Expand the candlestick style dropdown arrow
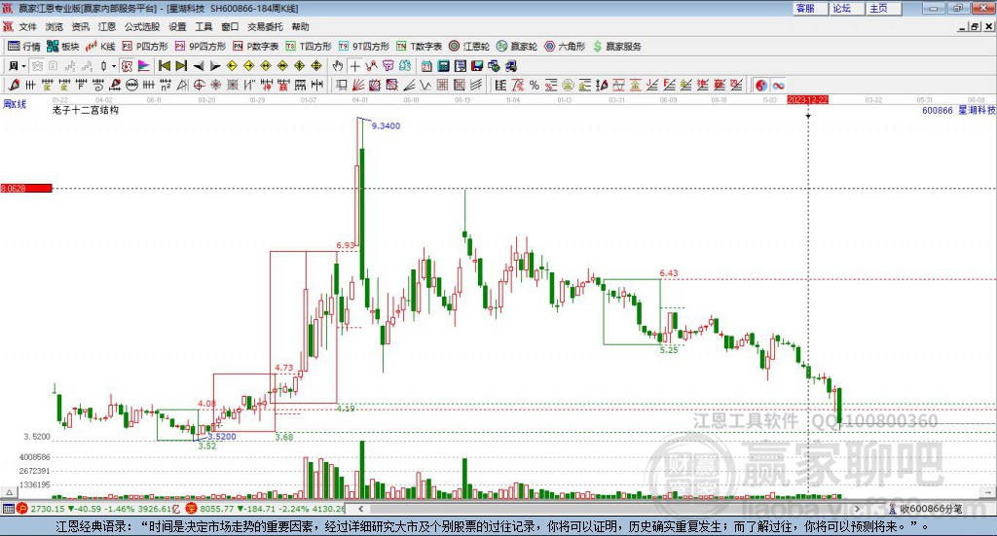The image size is (997, 536). click(x=114, y=66)
